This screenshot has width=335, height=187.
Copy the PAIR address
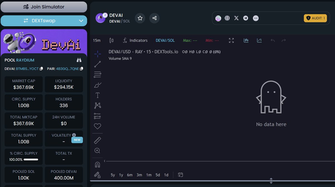(x=82, y=69)
